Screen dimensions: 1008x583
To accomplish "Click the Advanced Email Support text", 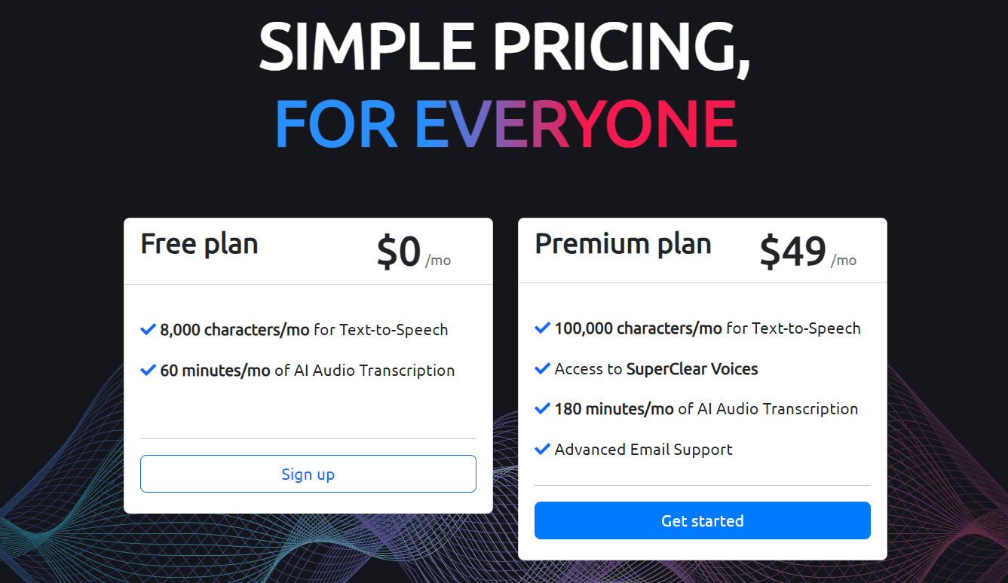I will tap(644, 450).
